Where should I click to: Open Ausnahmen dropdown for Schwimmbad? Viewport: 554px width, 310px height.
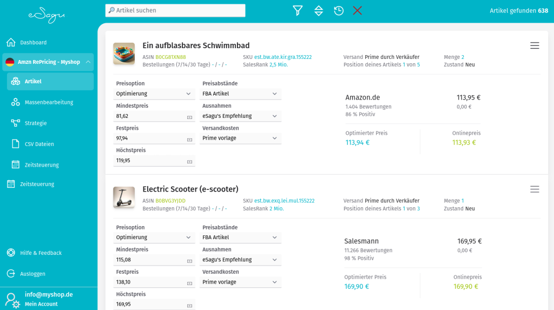240,116
